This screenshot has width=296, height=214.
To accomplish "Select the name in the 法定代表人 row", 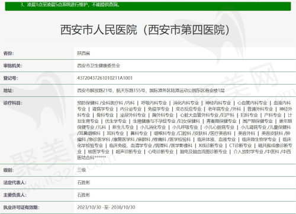I will (x=83, y=183).
